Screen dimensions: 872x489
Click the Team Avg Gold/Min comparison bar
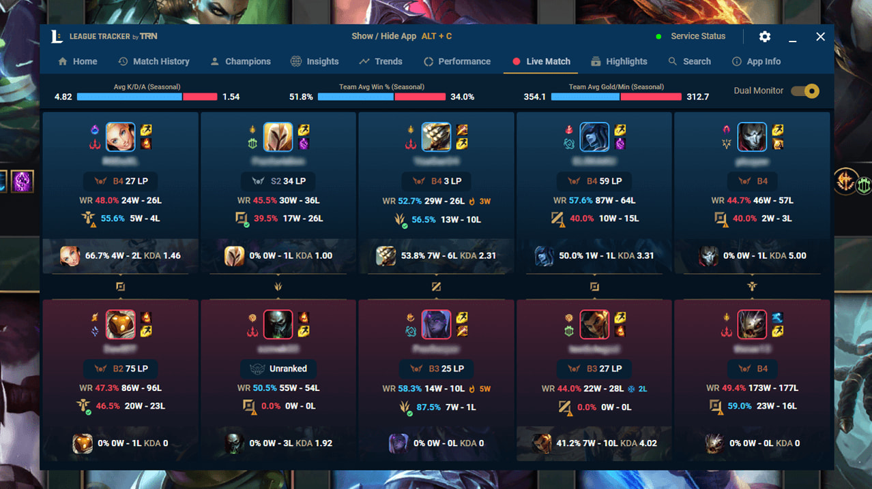616,97
